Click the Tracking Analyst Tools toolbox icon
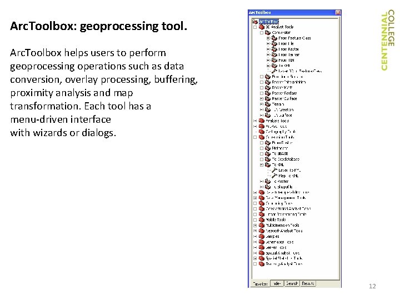The width and height of the screenshot is (400, 300). pos(262,264)
